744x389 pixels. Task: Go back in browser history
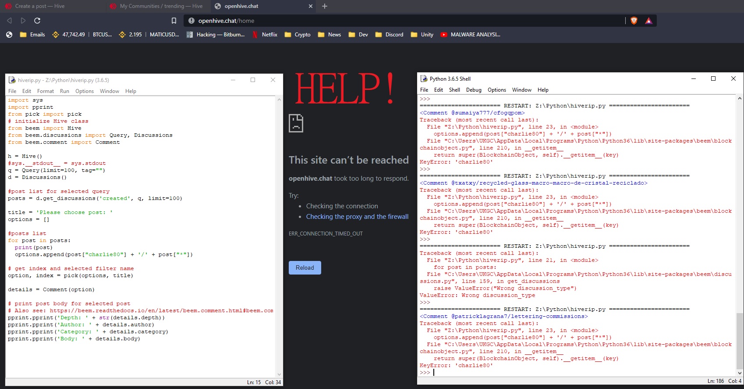[9, 21]
